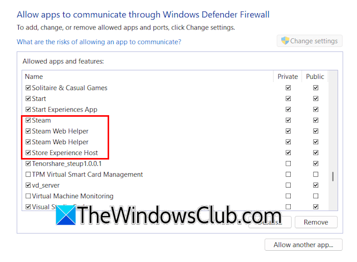Enable TPM Virtual Smart Card Management checkbox
This screenshot has height=262, width=357.
tap(28, 174)
